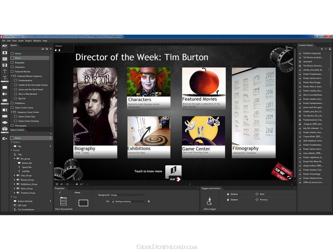Open the Window menu

click(37, 40)
